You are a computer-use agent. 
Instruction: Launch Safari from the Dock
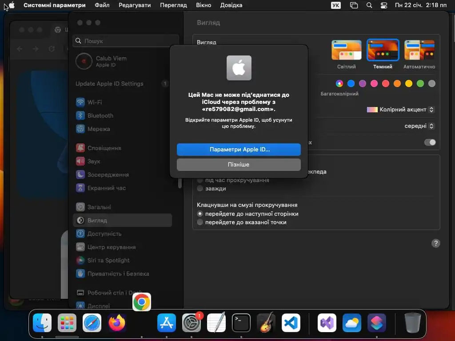92,323
